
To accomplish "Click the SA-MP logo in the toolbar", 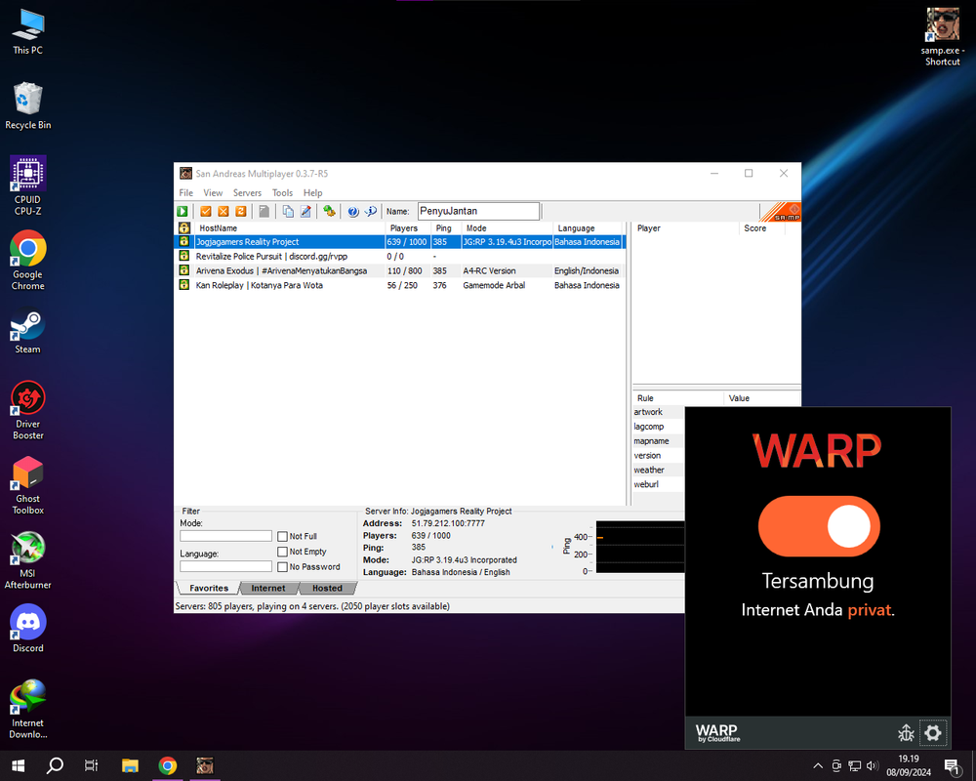I will 781,212.
